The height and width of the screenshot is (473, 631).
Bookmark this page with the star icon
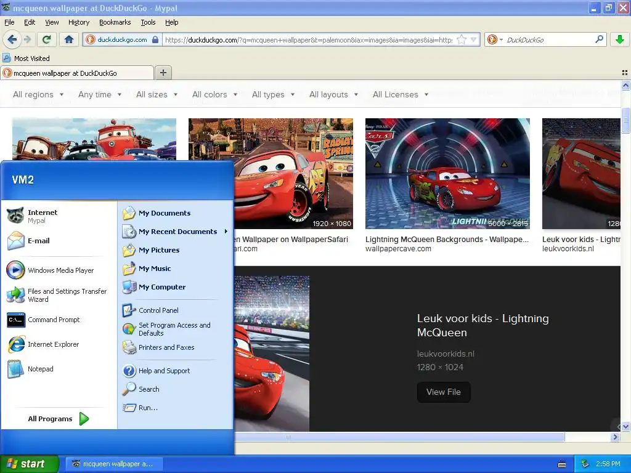462,39
